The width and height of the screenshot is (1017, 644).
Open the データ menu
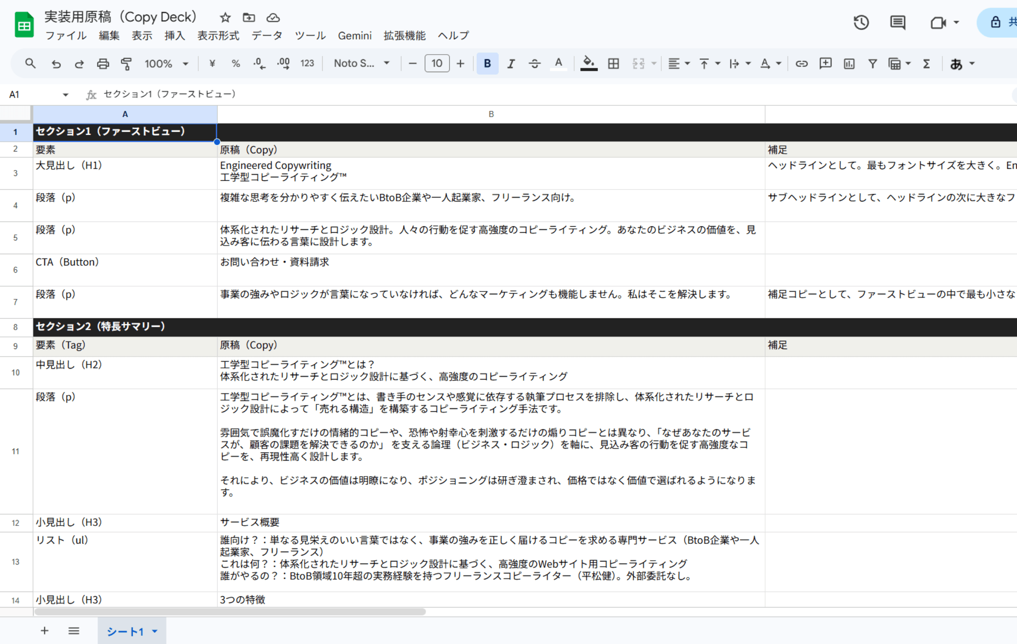(266, 36)
